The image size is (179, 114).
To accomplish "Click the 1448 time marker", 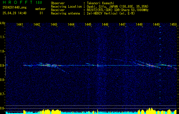I will [x=139, y=25].
